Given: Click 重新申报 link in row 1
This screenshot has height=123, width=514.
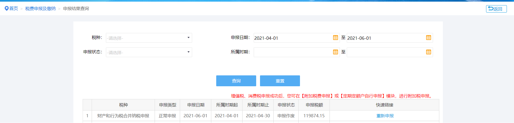Looking at the screenshot, I should [385, 116].
